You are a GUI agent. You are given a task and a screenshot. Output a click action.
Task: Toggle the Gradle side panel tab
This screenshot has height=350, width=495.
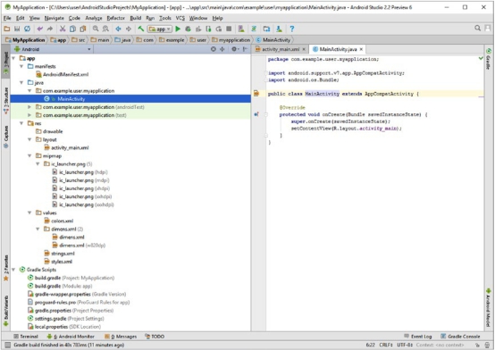click(x=489, y=59)
